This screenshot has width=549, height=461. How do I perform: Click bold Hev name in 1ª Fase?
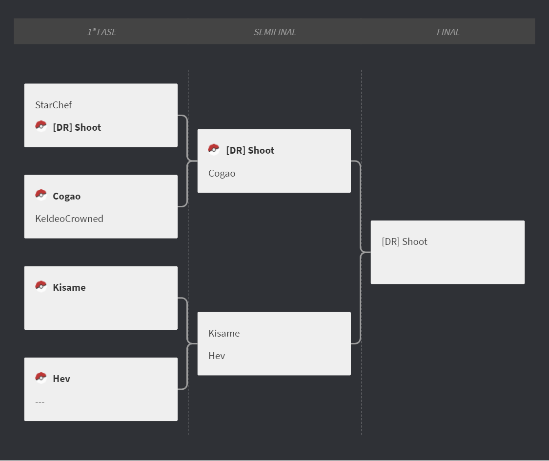coord(61,379)
